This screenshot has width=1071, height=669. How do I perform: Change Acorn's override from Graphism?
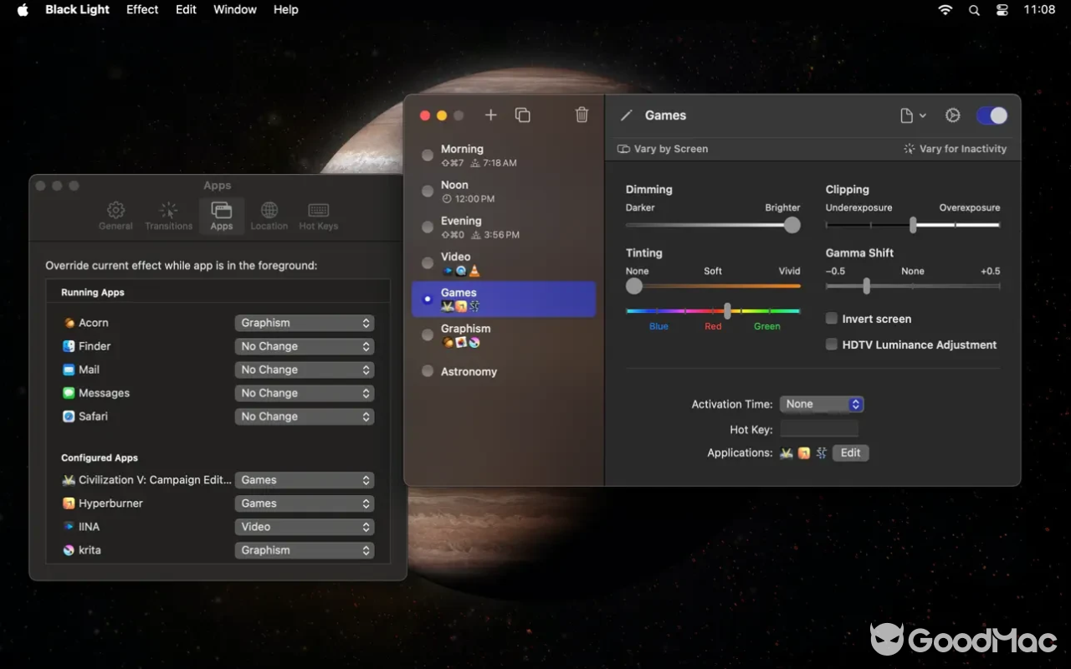[x=304, y=323]
